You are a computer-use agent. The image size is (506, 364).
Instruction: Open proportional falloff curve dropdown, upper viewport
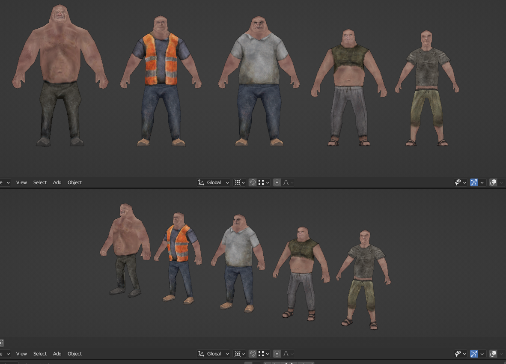click(x=288, y=182)
